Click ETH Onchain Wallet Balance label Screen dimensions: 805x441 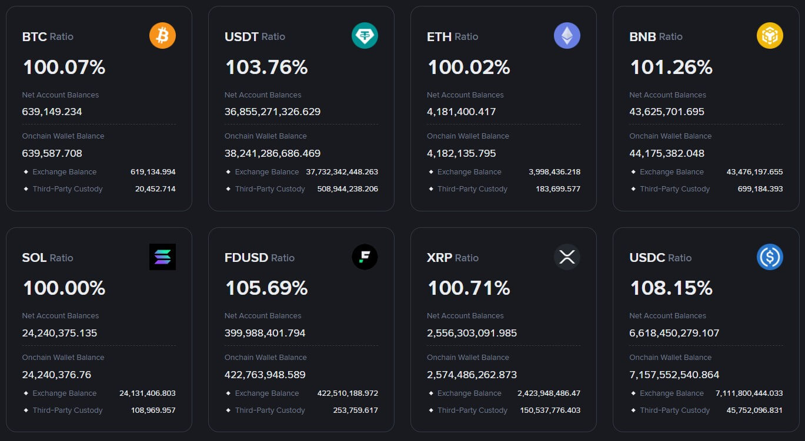467,136
